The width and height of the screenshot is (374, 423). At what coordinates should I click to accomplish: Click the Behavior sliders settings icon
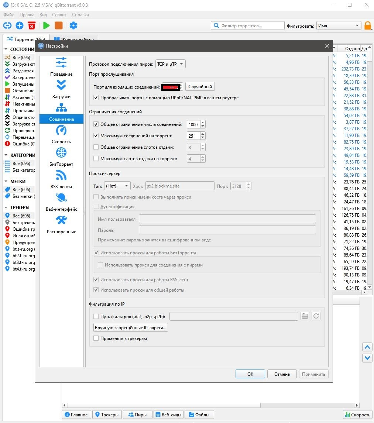pyautogui.click(x=61, y=63)
